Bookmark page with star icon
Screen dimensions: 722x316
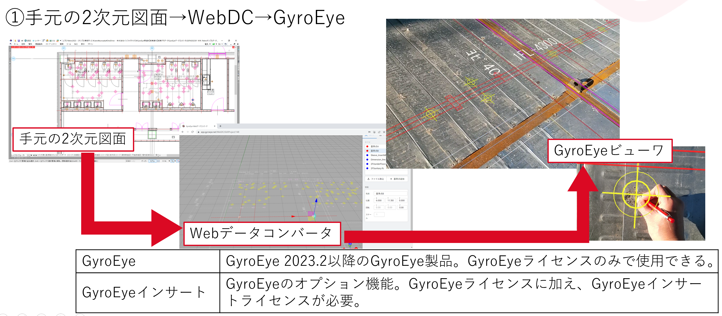point(384,132)
